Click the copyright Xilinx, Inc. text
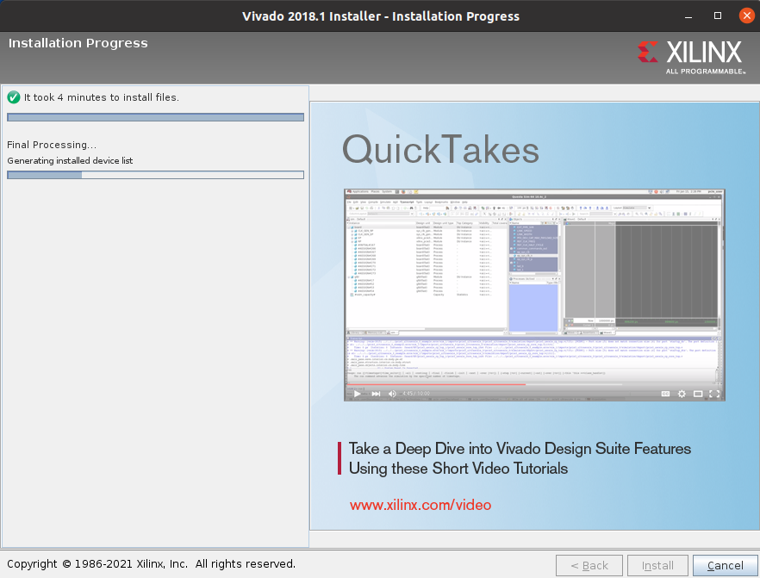The image size is (760, 578). tap(152, 564)
